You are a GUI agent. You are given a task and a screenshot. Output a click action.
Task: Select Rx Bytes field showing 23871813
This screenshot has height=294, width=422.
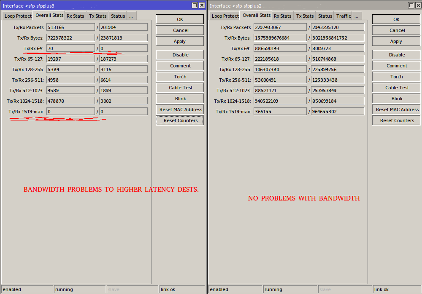124,37
